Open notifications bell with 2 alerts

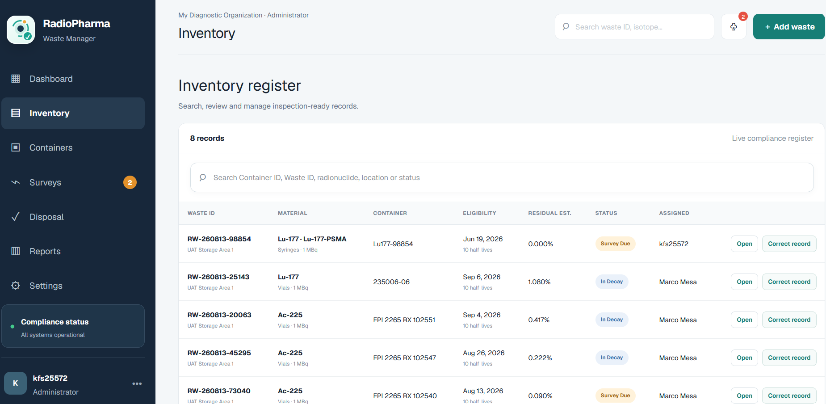click(734, 27)
